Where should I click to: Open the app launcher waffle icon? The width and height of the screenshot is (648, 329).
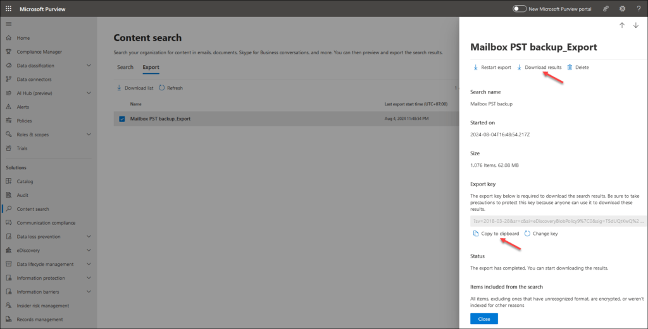click(8, 8)
